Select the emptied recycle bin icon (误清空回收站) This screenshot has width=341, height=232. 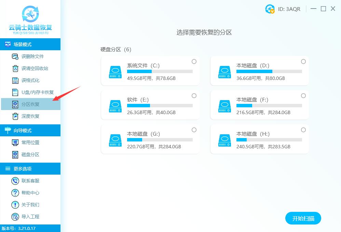click(15, 69)
